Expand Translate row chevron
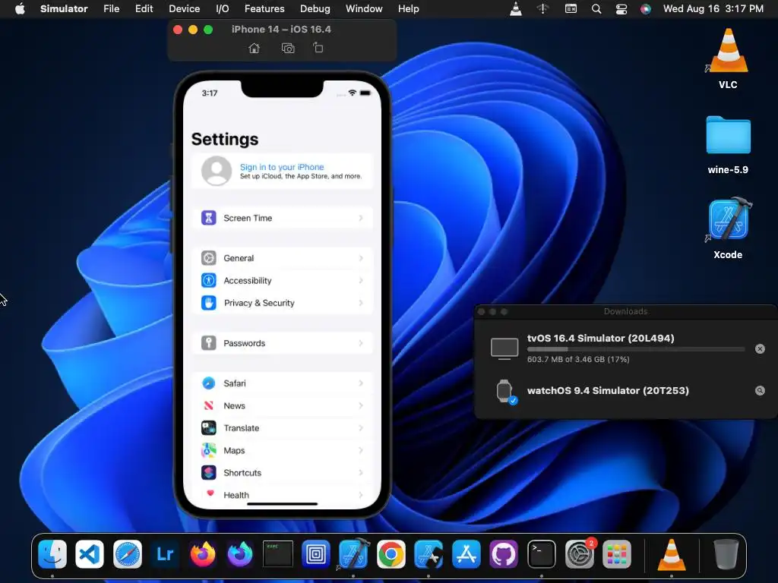Image resolution: width=778 pixels, height=583 pixels. [361, 428]
